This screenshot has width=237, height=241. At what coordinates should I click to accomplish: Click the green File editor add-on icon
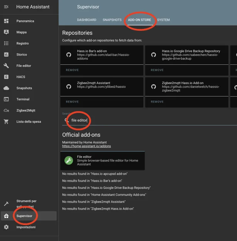pyautogui.click(x=69, y=160)
